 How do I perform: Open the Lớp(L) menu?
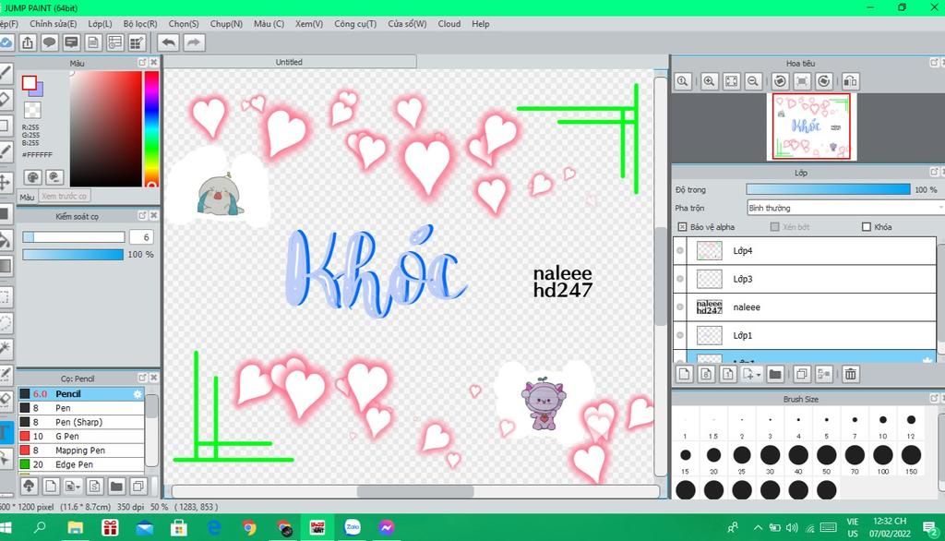100,23
